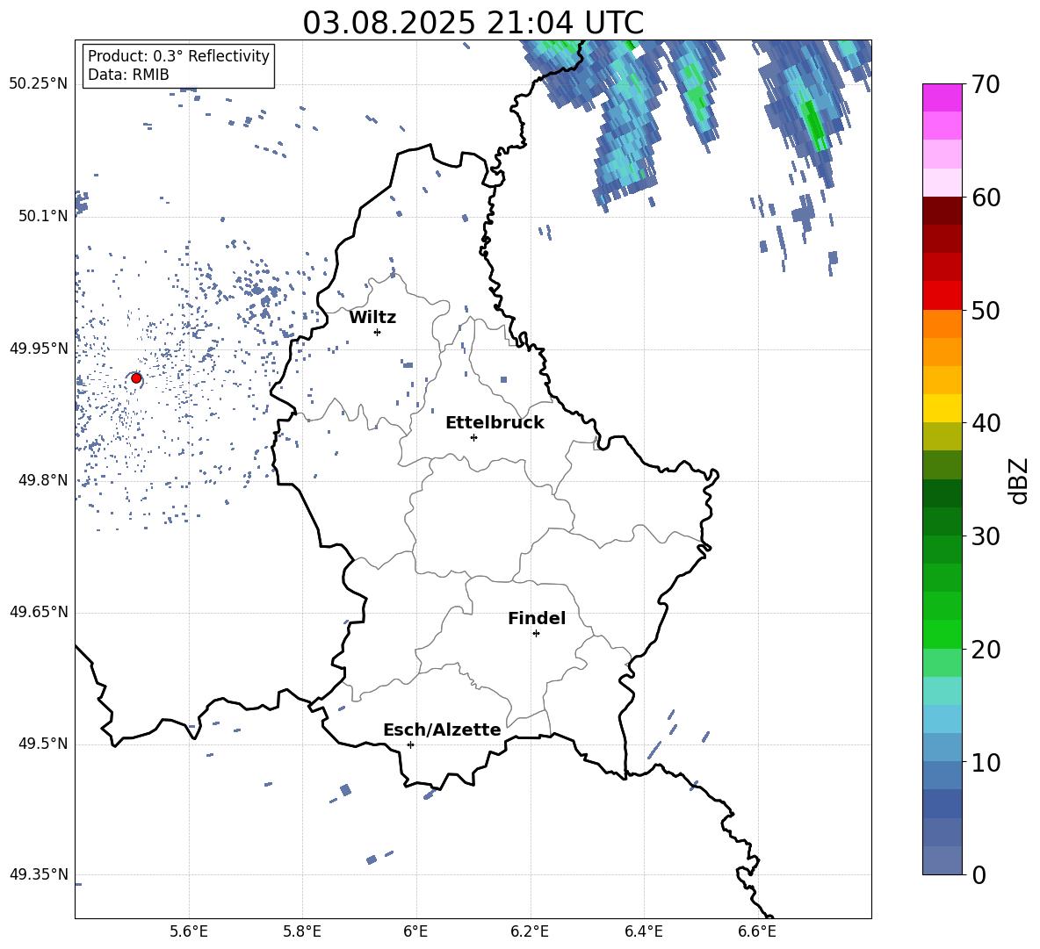Click the 6.2°E longitude label
This screenshot has height=949, width=1040.
point(530,931)
